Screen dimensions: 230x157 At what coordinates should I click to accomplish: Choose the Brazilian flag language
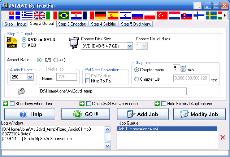64,15
